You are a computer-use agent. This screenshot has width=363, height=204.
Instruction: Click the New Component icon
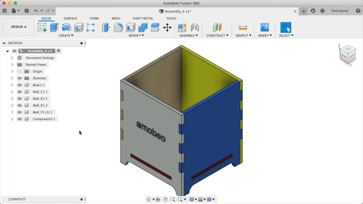pos(182,28)
